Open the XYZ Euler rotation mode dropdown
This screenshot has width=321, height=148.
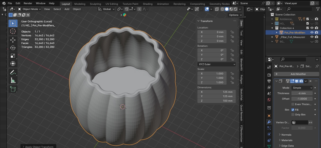click(217, 64)
